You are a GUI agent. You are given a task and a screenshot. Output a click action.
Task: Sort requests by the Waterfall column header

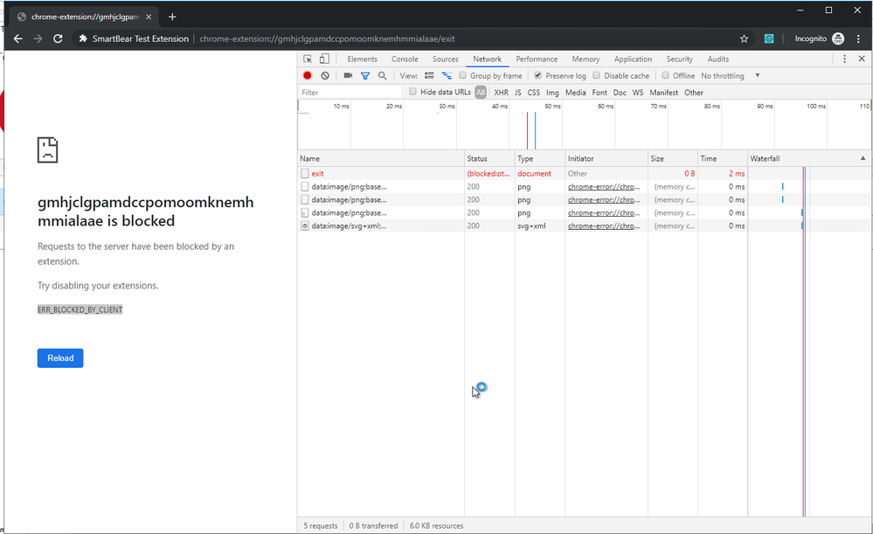[804, 158]
